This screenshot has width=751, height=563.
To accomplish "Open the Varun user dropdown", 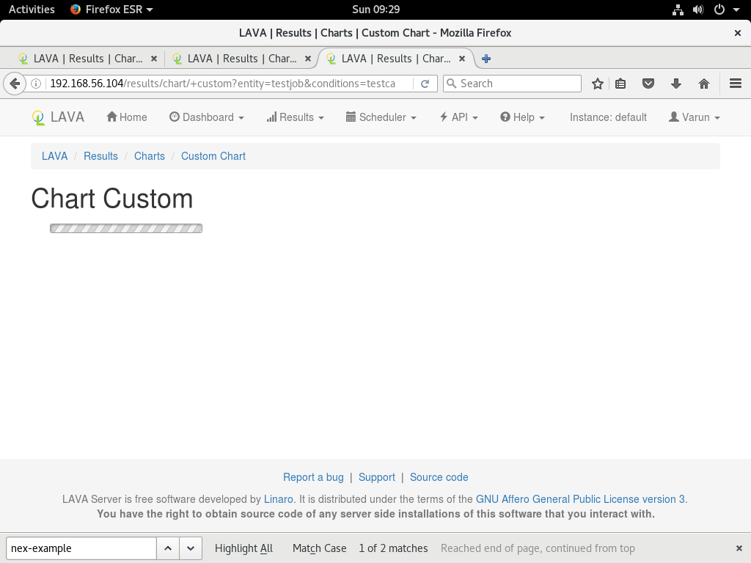I will point(694,117).
